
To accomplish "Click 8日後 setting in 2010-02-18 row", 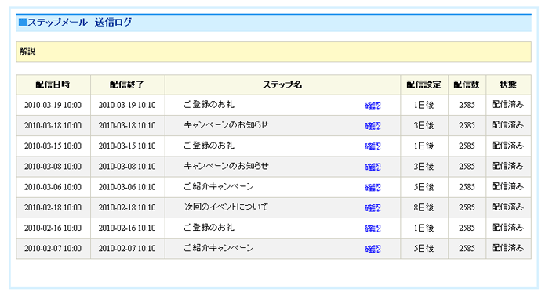I will tap(424, 207).
